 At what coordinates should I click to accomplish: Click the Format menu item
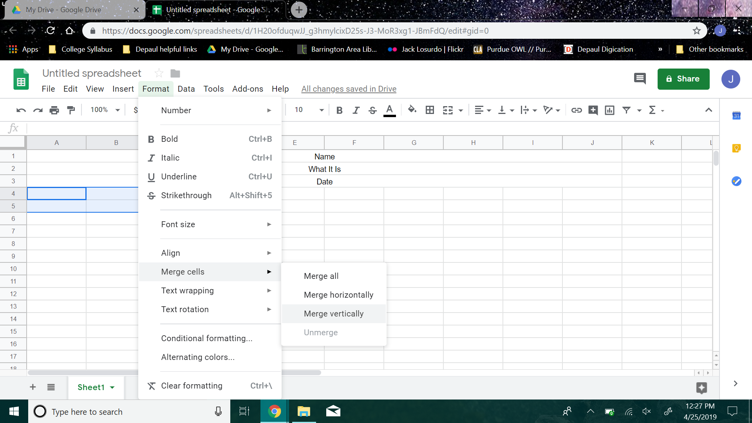pos(155,89)
